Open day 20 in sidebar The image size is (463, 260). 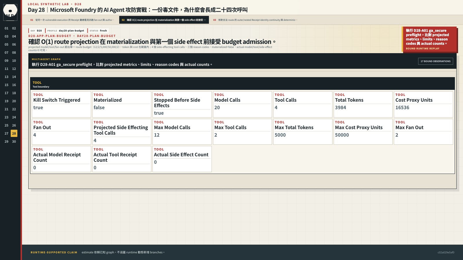pos(14,101)
